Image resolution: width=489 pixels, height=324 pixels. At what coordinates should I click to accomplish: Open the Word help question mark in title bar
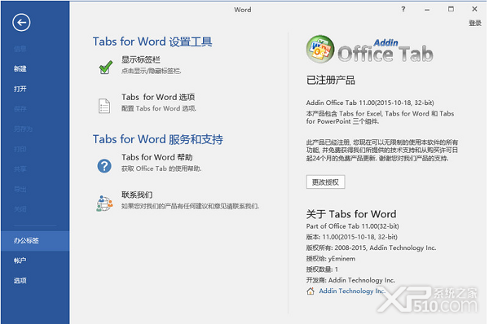click(x=403, y=9)
